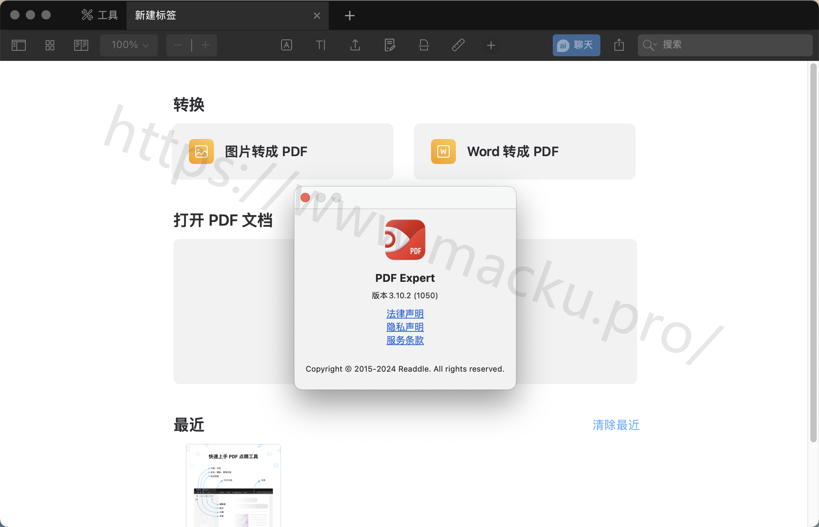
Task: Open the 工具 tools tab
Action: [x=100, y=15]
